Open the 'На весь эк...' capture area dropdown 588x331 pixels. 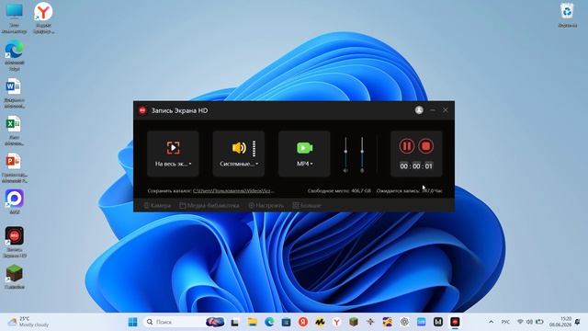[174, 164]
